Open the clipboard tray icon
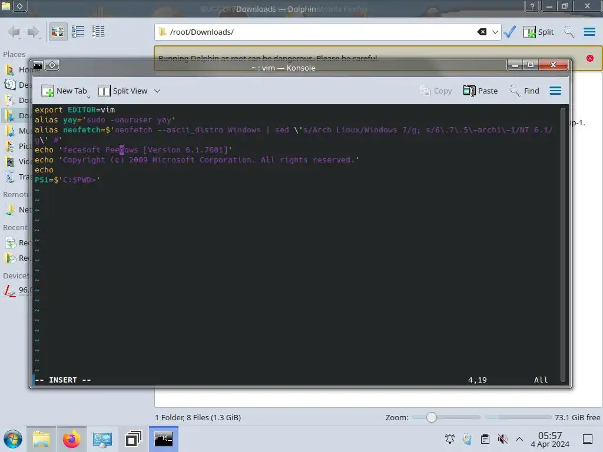Screen dimensions: 603x452 coord(485,438)
